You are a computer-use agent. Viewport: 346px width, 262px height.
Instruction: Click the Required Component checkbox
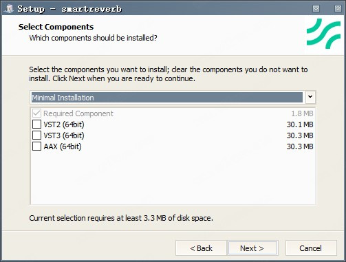36,113
